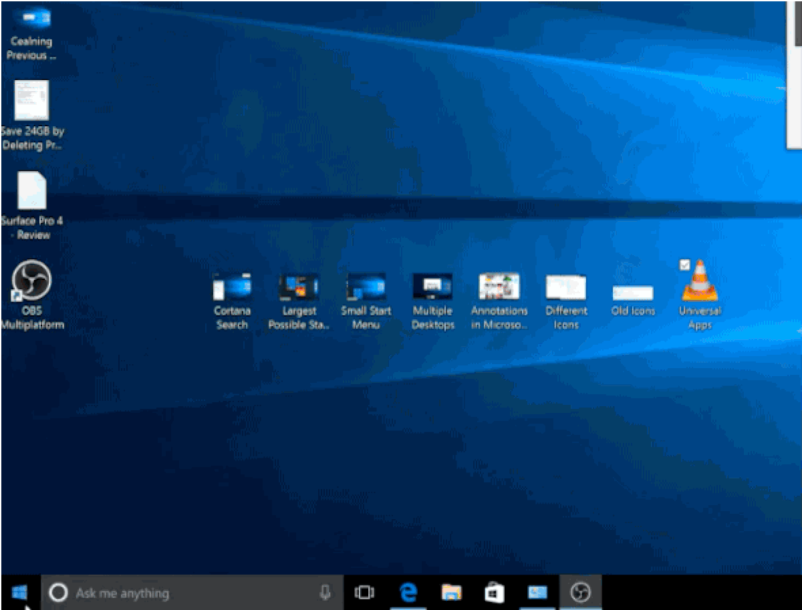Select the Save 24GB by Deleting file
802x610 pixels.
(32, 115)
